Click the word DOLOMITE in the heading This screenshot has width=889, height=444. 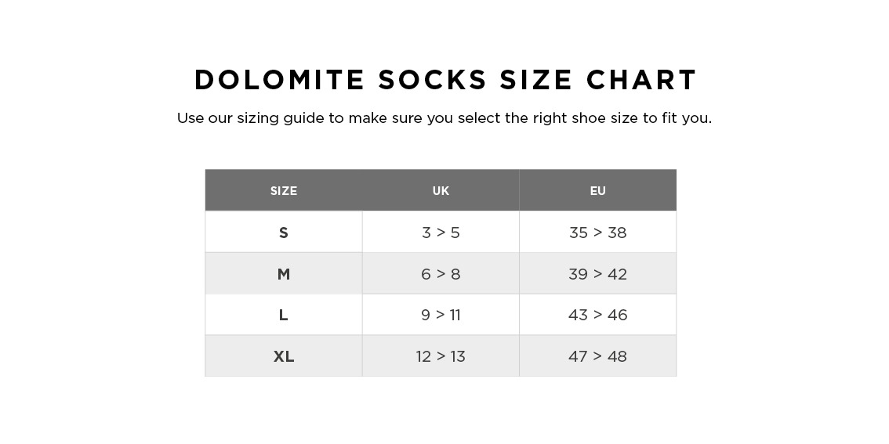coord(280,80)
